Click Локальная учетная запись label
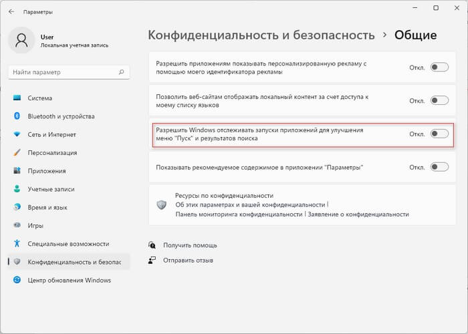Screen dimensions: 468x334 point(74,45)
